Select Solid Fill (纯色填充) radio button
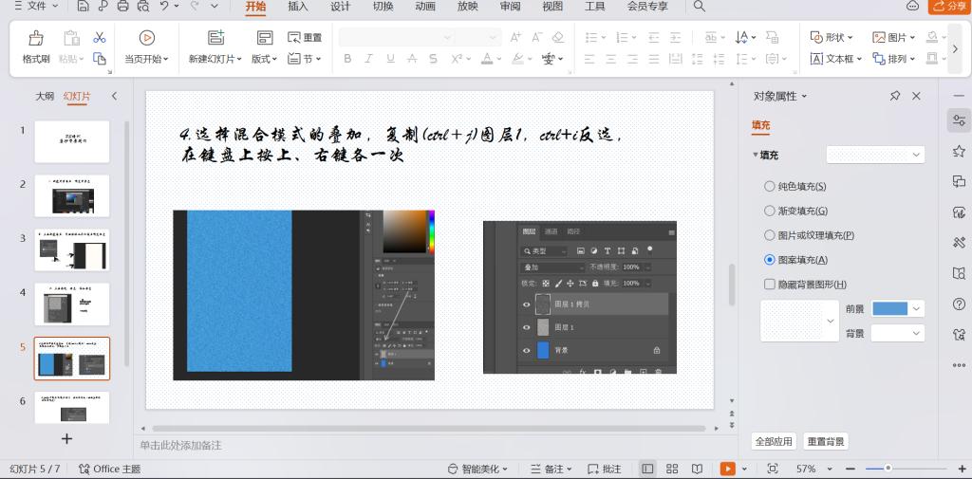972x479 pixels. 770,187
